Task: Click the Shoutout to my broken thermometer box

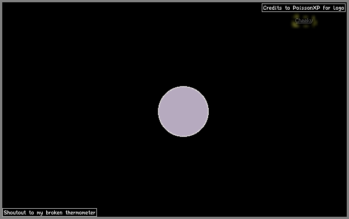Action: pyautogui.click(x=50, y=212)
